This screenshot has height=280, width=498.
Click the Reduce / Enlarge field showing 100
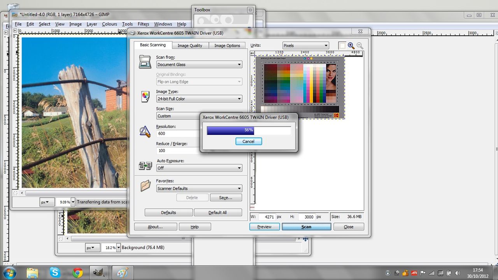(x=178, y=150)
